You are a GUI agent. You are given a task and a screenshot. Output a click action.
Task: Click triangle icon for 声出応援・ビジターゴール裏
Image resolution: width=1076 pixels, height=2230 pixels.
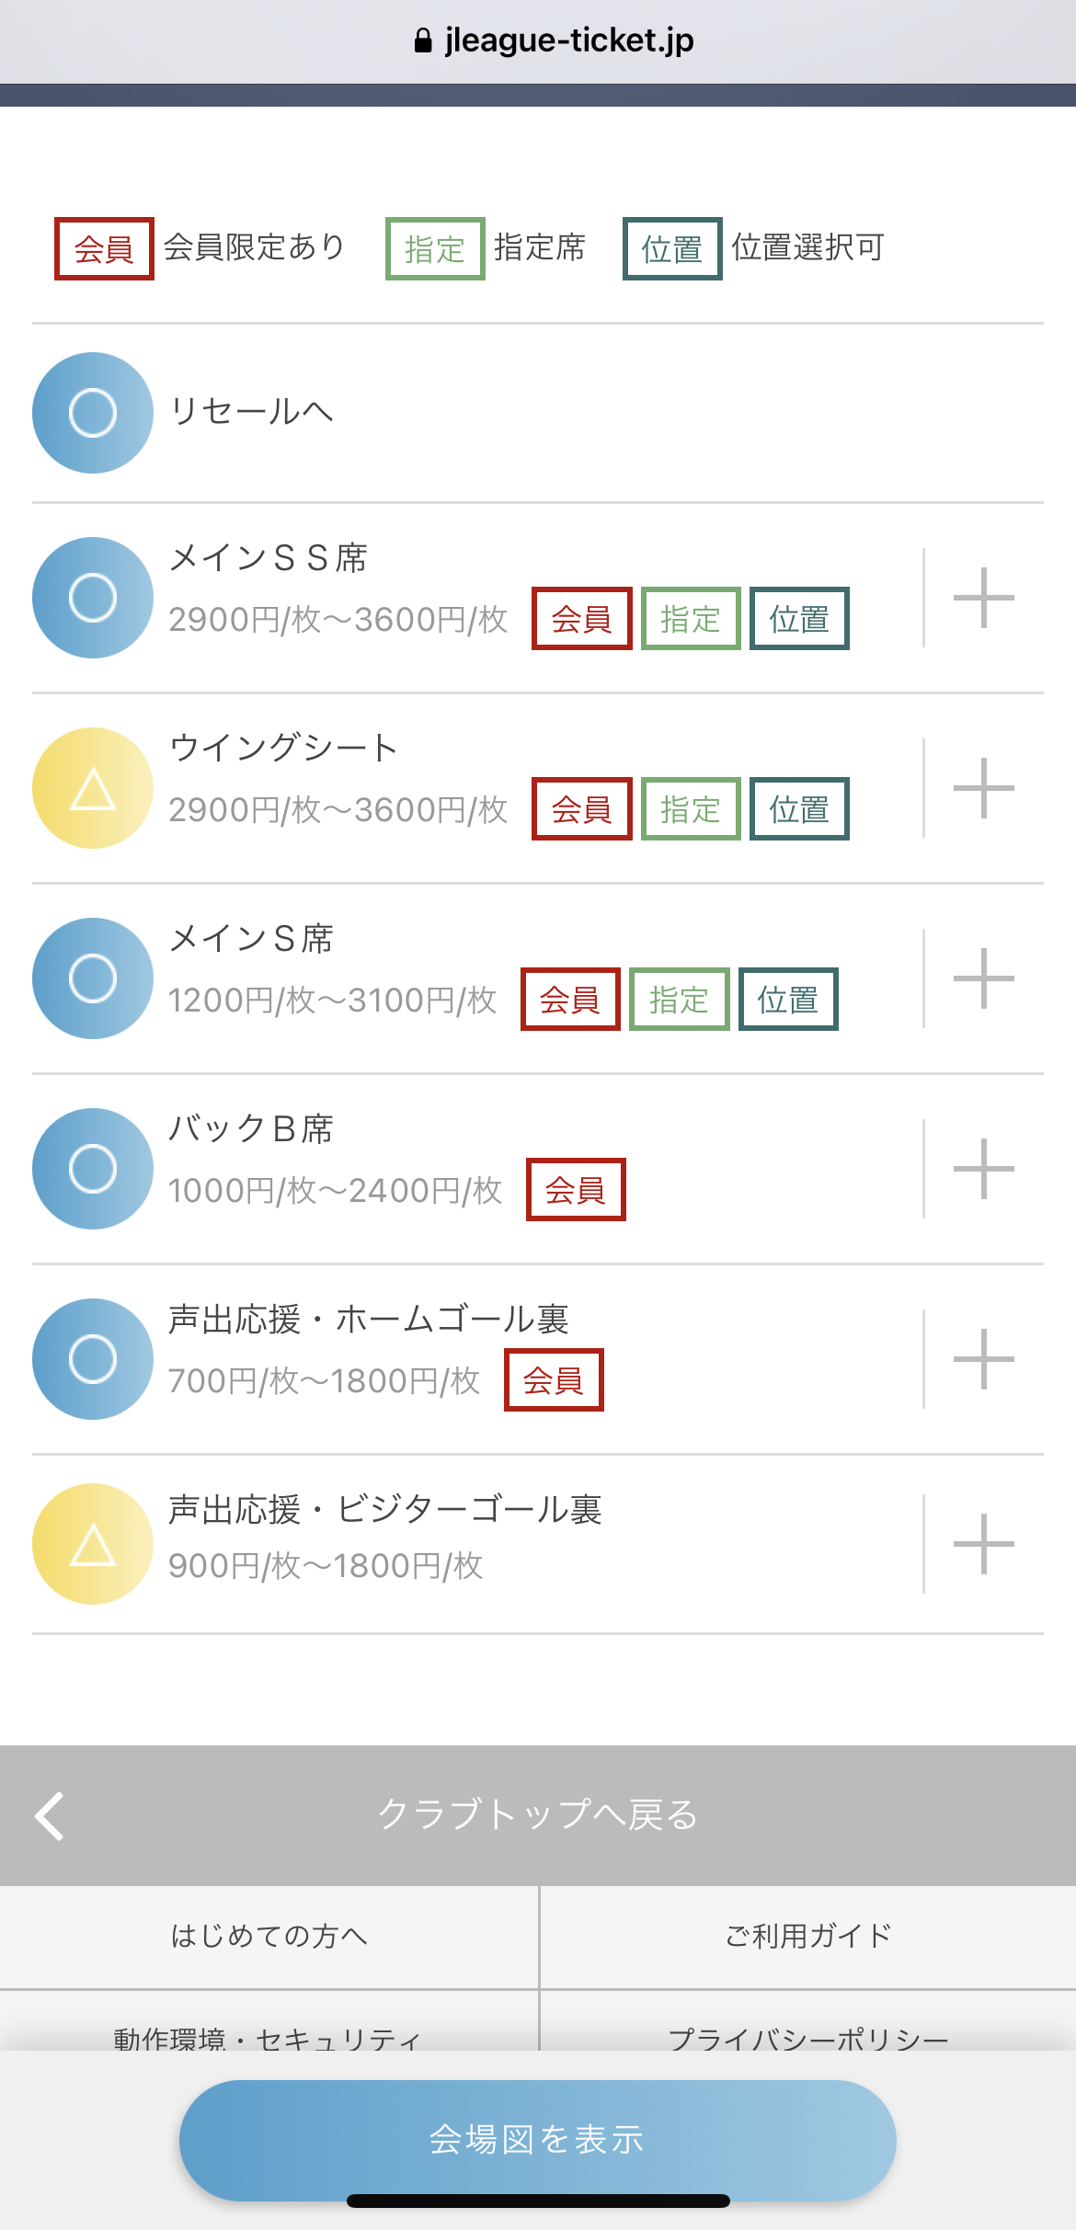(93, 1544)
